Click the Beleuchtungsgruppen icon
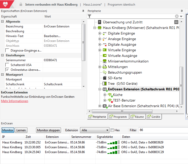 [x=104, y=72]
